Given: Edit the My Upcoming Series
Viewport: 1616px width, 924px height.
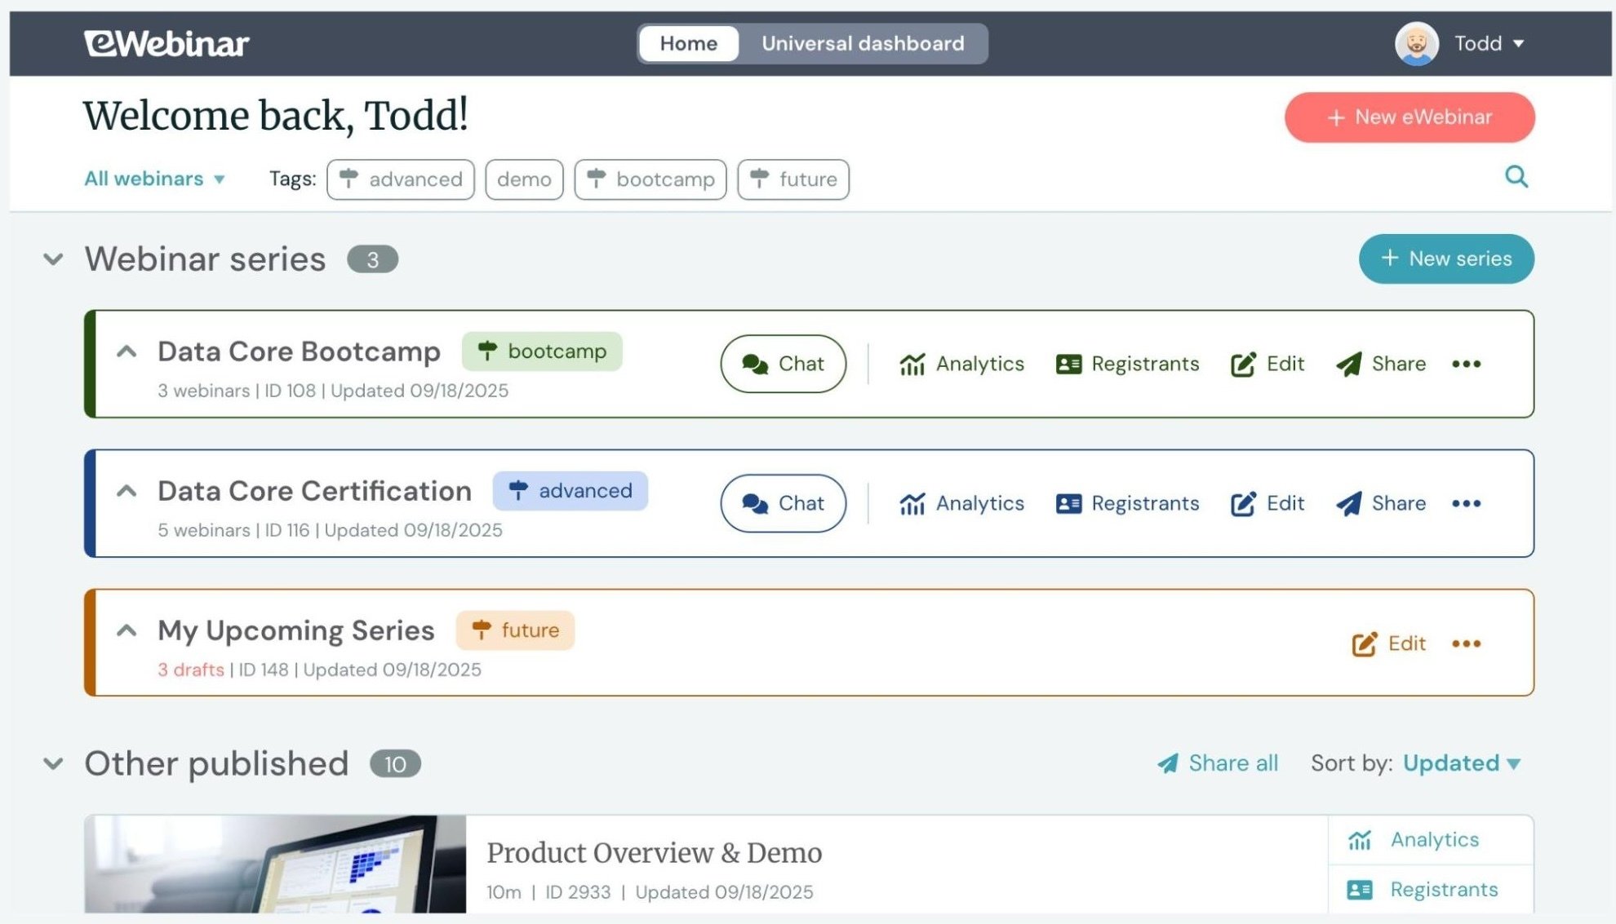Looking at the screenshot, I should coord(1389,643).
